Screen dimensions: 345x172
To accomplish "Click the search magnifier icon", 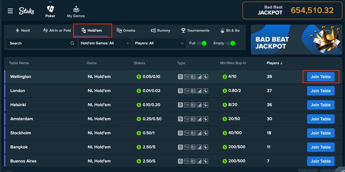I will click(x=72, y=43).
